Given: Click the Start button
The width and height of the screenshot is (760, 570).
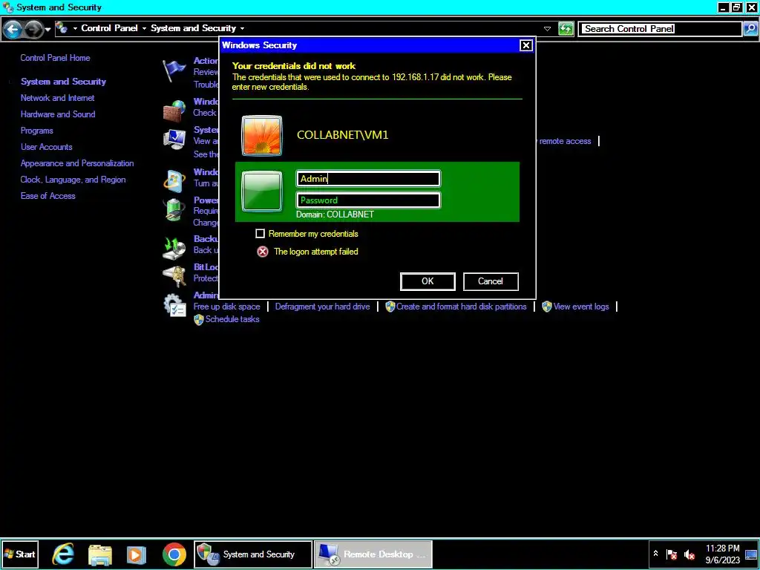Looking at the screenshot, I should click(20, 554).
